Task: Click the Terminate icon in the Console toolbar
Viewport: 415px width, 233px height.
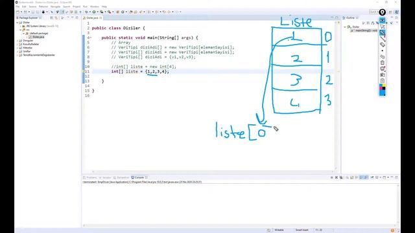Action: pos(331,177)
